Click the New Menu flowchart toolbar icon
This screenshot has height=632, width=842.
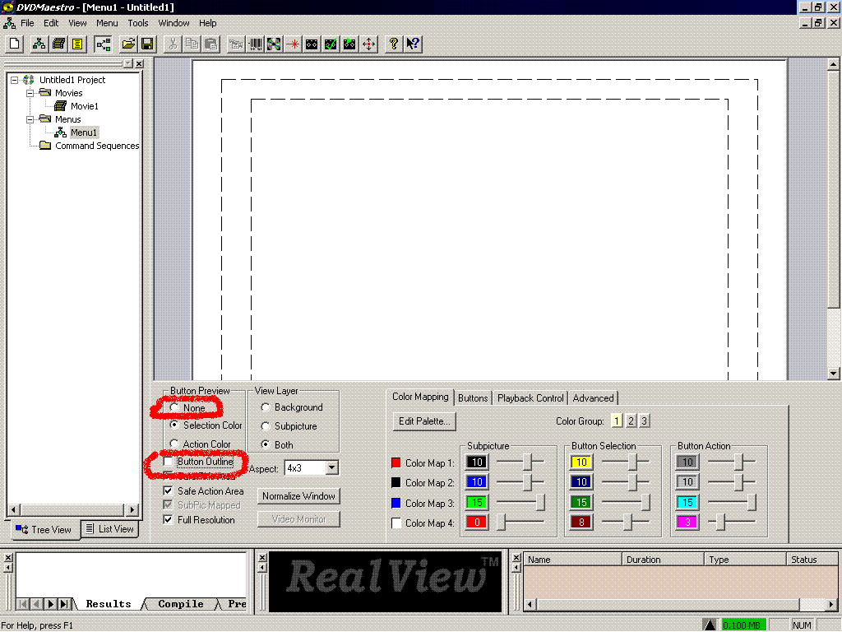(x=39, y=44)
